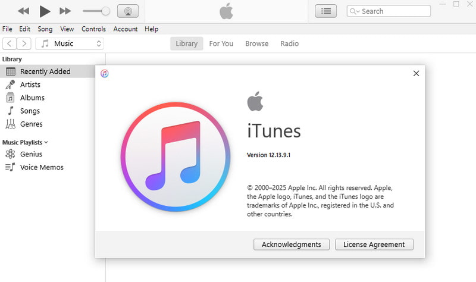Click the Apple logo in the top display
The image size is (476, 282).
pyautogui.click(x=226, y=11)
